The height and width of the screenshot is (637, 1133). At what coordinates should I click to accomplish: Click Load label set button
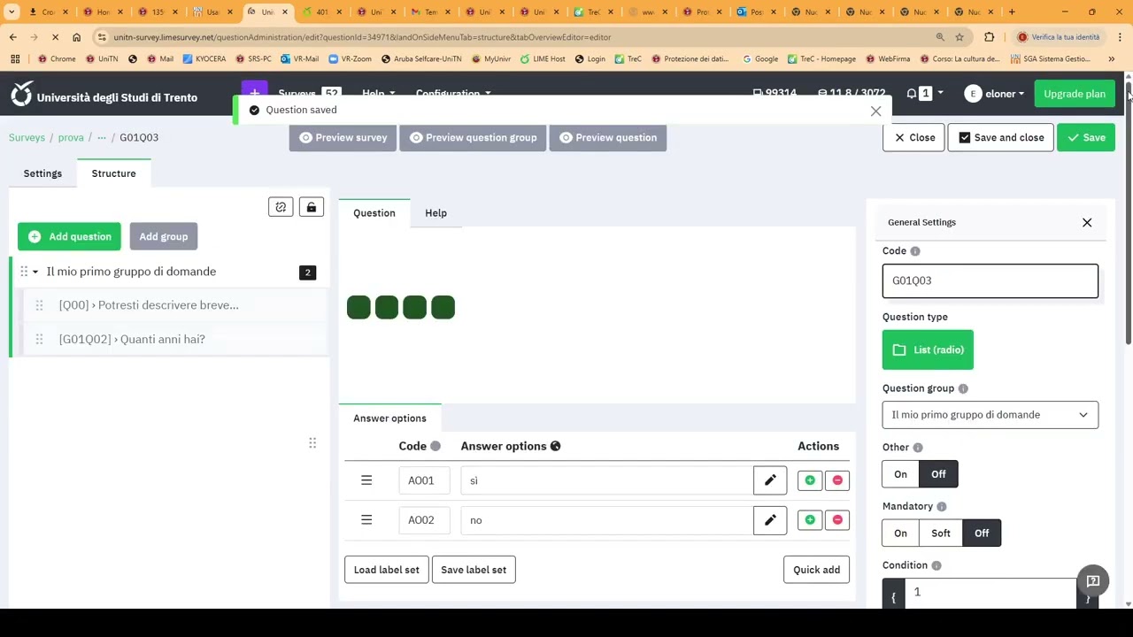point(387,570)
